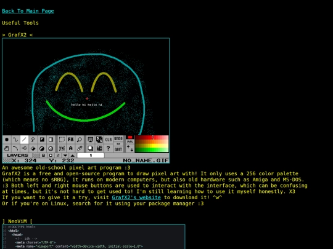This screenshot has height=249, width=333.
Task: Open the FX drawing effects button
Action: pyautogui.click(x=71, y=140)
